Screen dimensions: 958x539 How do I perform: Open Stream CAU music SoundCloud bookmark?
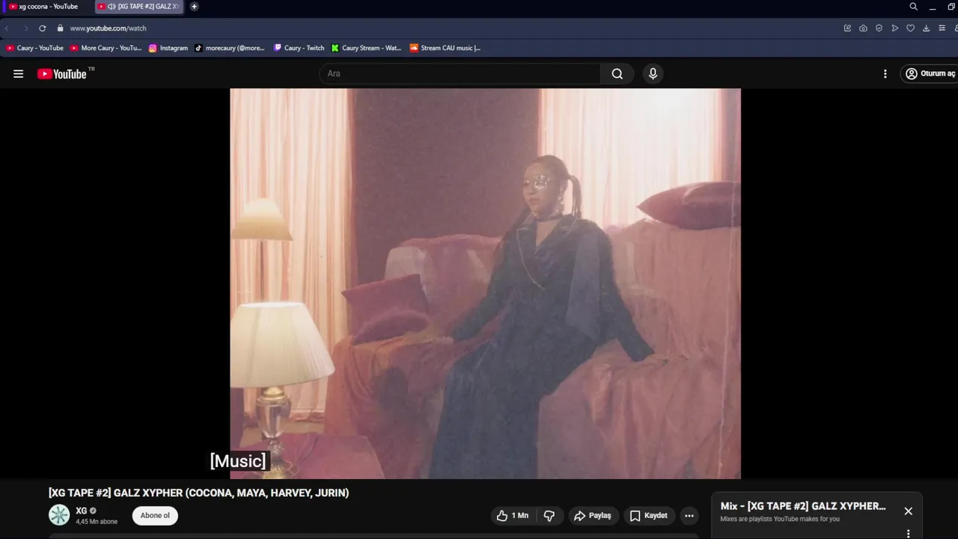[445, 48]
